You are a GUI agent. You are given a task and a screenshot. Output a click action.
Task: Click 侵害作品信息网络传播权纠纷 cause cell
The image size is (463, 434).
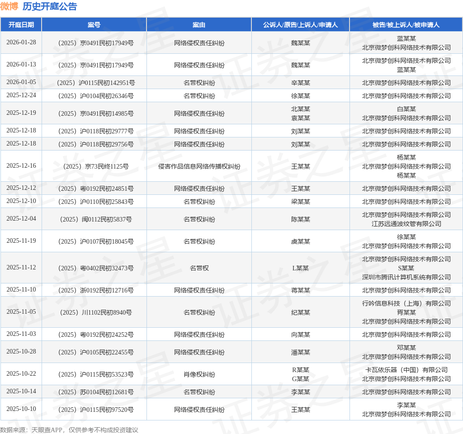(199, 166)
